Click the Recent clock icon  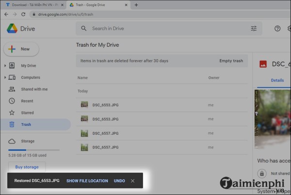click(12, 101)
